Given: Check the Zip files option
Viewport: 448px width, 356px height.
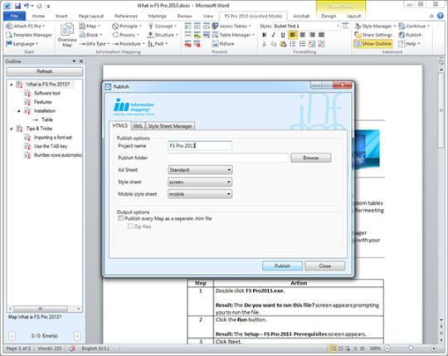Looking at the screenshot, I should [130, 227].
